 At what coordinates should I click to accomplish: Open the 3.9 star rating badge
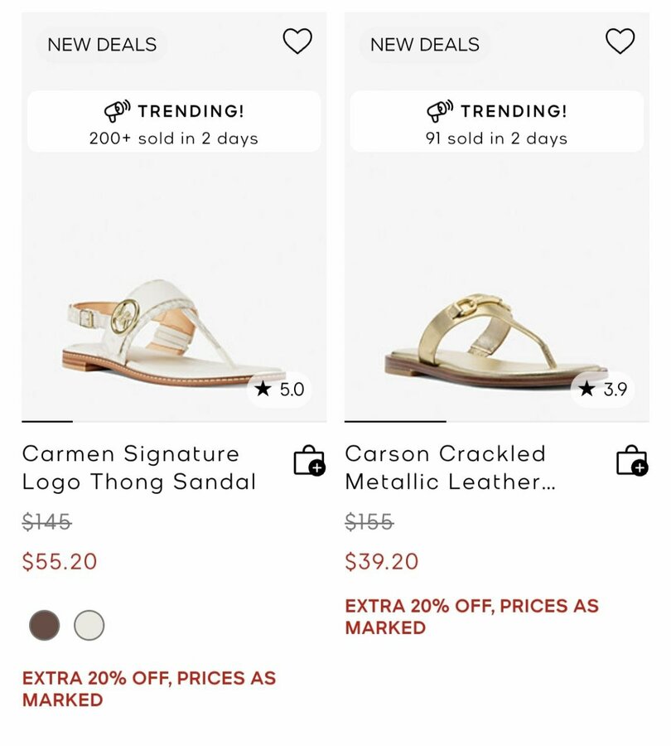[603, 389]
